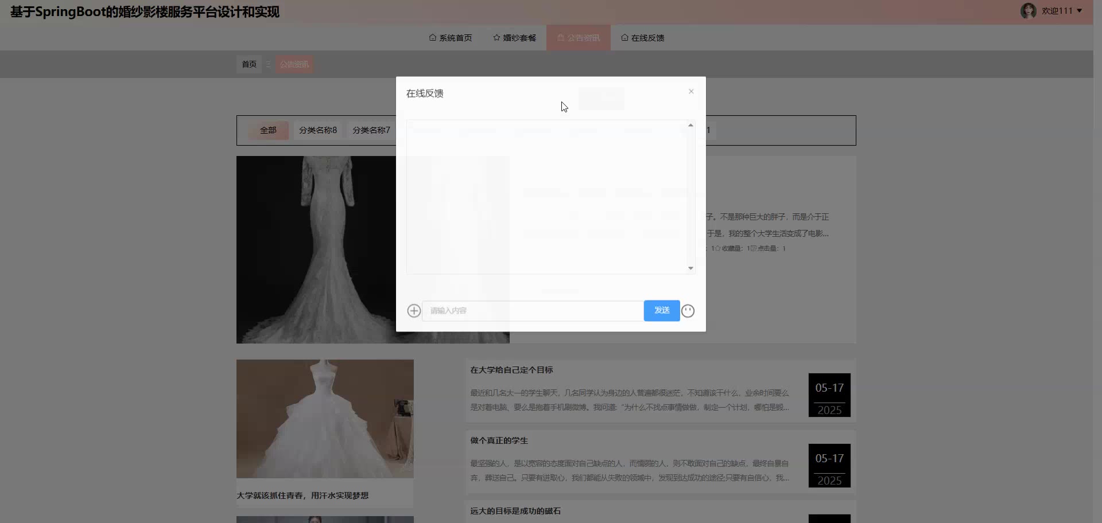Close the 在线反馈 dialog
The width and height of the screenshot is (1102, 523).
pyautogui.click(x=691, y=92)
